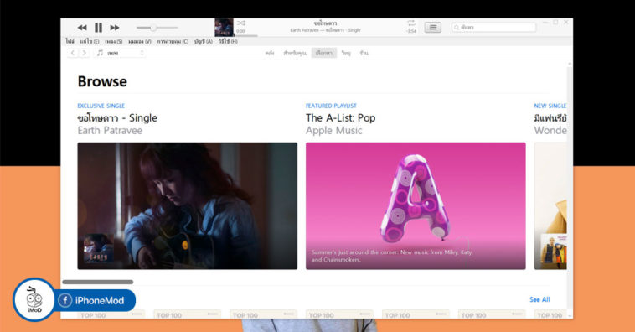Open the ไฟล์ (File) menu

coord(70,41)
